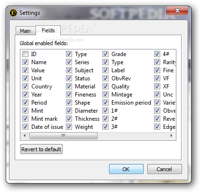
Task: Click the Settings window app icon
Action: pyautogui.click(x=13, y=13)
